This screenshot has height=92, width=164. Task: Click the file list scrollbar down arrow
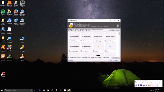[x=119, y=55]
